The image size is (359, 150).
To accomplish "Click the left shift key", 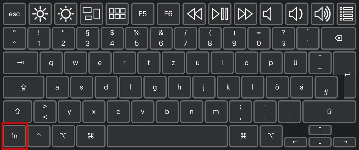I will pyautogui.click(x=17, y=112).
